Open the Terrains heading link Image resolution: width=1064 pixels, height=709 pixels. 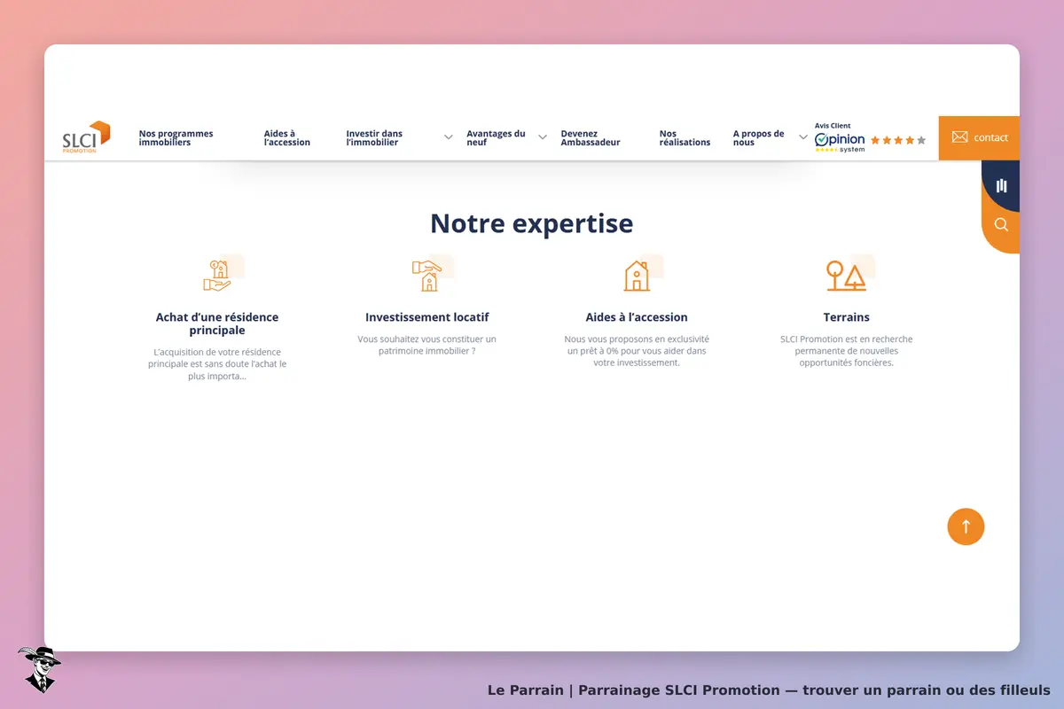846,317
